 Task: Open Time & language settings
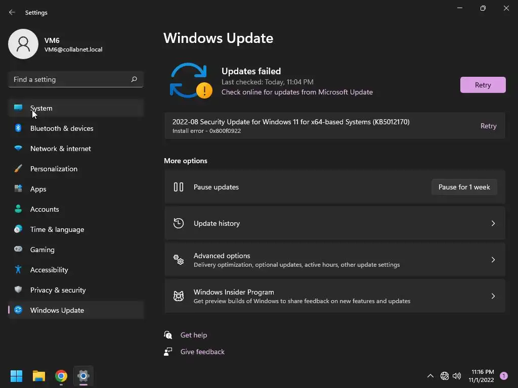click(76, 229)
